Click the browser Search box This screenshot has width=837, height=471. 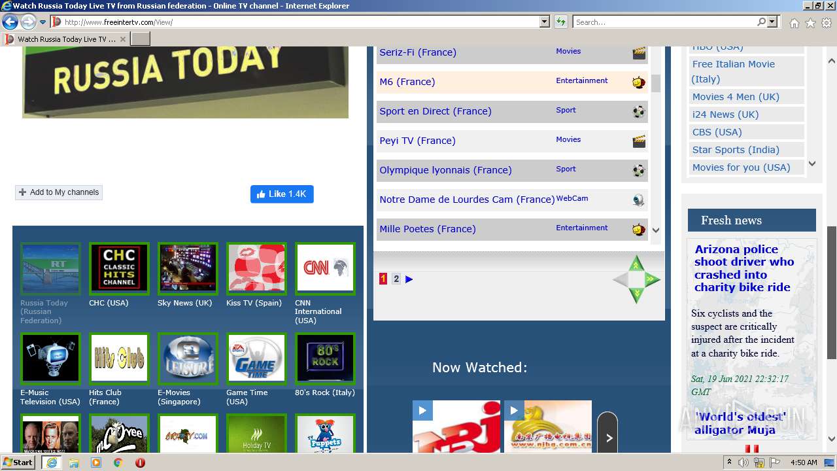click(x=665, y=22)
